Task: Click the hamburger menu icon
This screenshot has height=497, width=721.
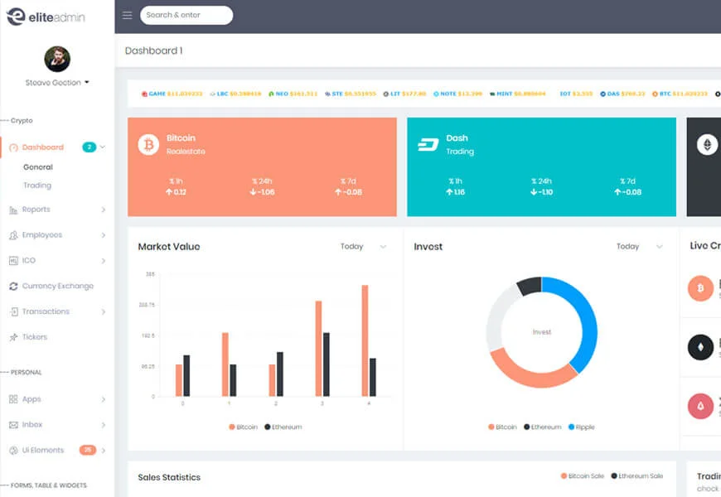Action: point(128,15)
